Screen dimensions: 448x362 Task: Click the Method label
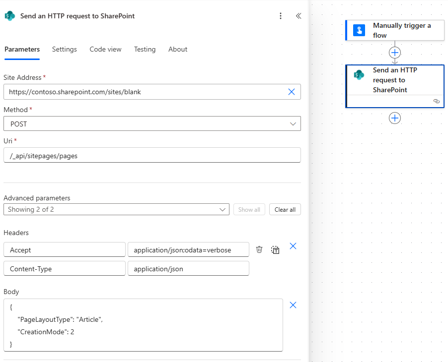16,110
